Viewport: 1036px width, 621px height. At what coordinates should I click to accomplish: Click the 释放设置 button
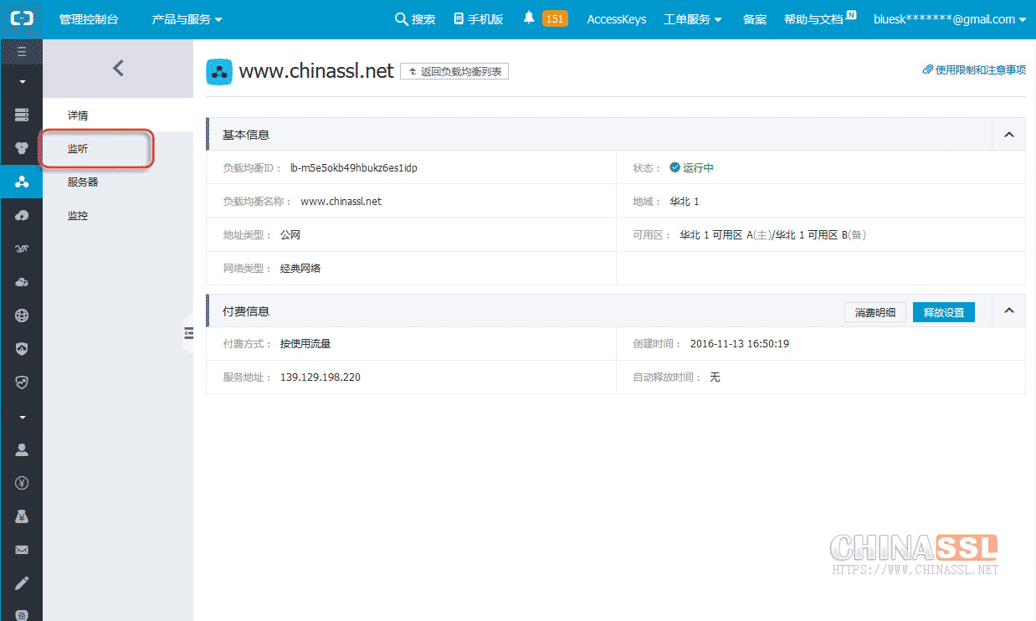point(943,312)
